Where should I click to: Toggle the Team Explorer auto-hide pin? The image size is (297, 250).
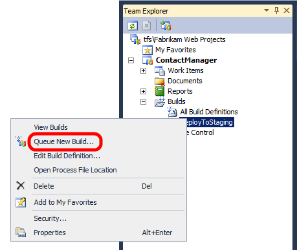276,10
